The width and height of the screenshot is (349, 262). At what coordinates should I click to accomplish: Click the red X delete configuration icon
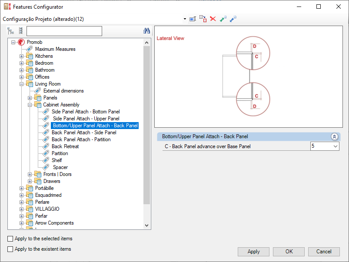[213, 19]
